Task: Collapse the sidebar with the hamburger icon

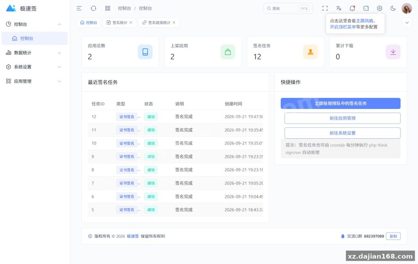Action: pyautogui.click(x=79, y=8)
